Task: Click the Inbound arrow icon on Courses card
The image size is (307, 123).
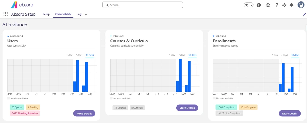Action: pyautogui.click(x=111, y=36)
